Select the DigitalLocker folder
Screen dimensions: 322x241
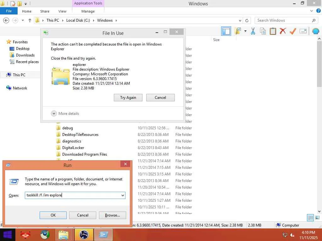(73, 147)
